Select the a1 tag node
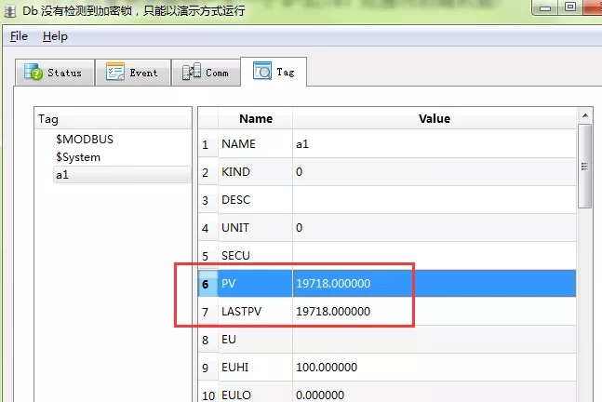This screenshot has height=402, width=602. [62, 175]
